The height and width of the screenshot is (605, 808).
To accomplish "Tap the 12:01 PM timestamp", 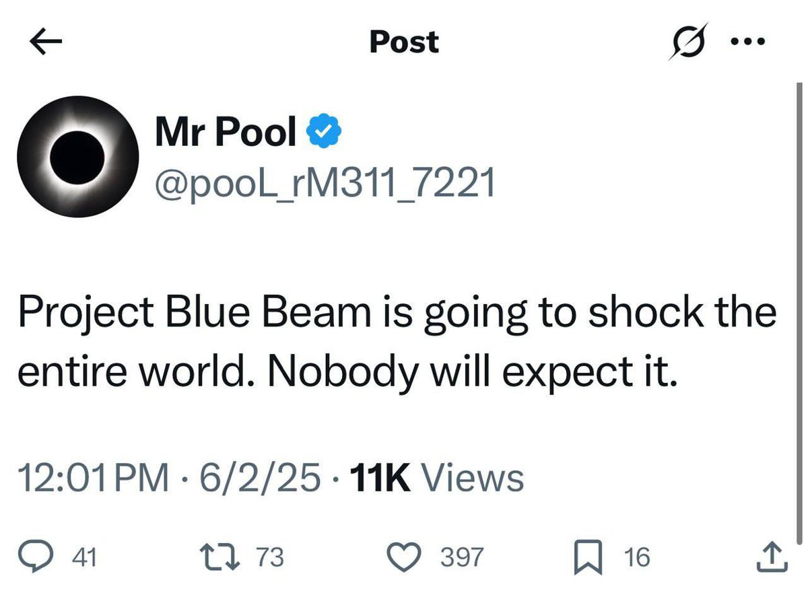I will [x=94, y=478].
